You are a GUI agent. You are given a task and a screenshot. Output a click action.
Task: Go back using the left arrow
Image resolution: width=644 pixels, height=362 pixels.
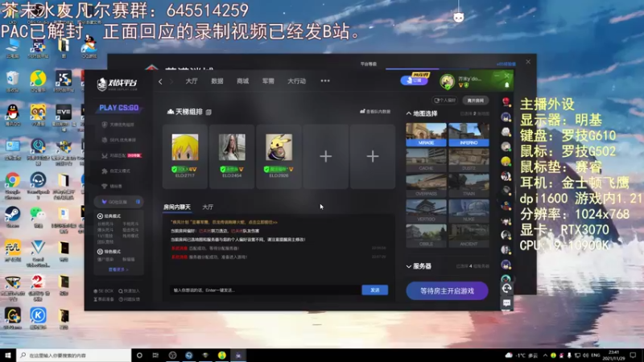160,81
